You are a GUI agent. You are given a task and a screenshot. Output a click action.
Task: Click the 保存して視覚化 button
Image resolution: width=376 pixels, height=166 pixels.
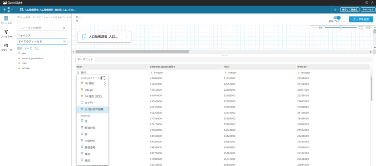[x=350, y=10]
